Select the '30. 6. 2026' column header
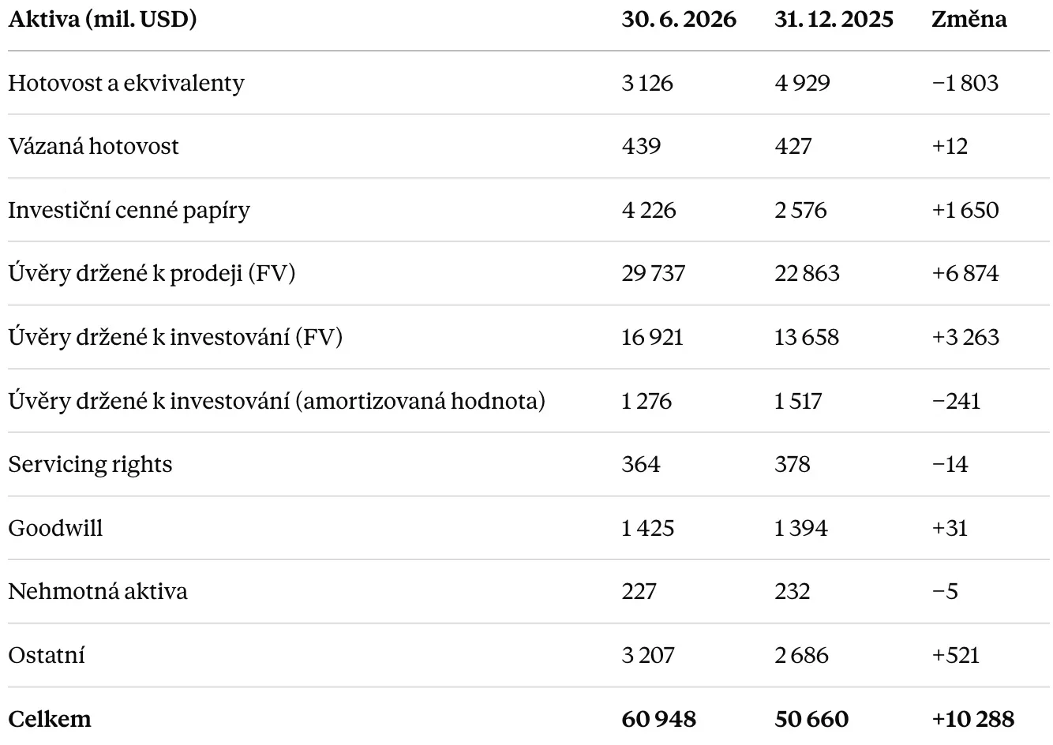This screenshot has height=745, width=1053. click(x=679, y=19)
